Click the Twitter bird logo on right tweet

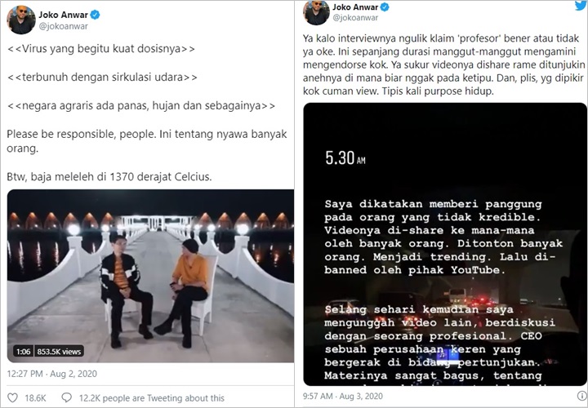click(x=581, y=5)
